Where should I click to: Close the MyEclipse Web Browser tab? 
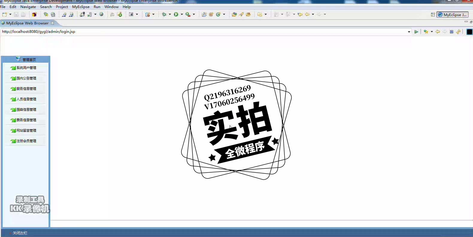tap(52, 23)
